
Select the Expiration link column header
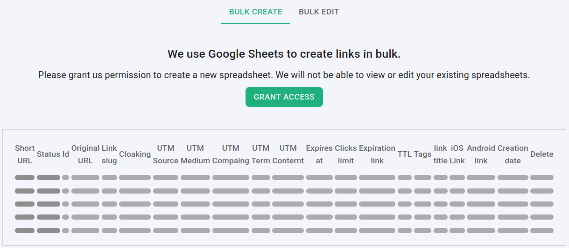(x=377, y=154)
